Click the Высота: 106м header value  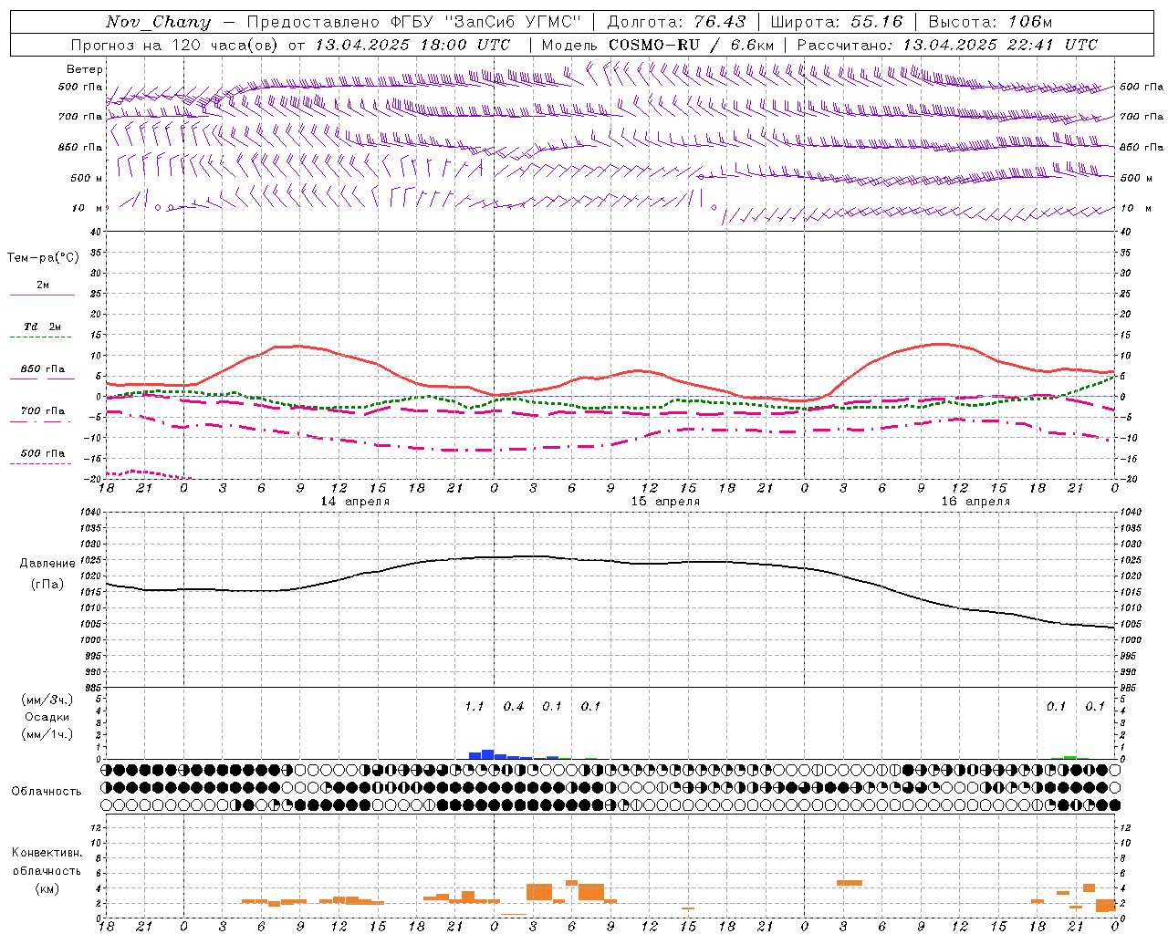click(x=990, y=22)
